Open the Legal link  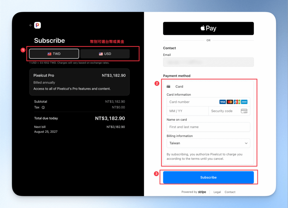pyautogui.click(x=217, y=192)
